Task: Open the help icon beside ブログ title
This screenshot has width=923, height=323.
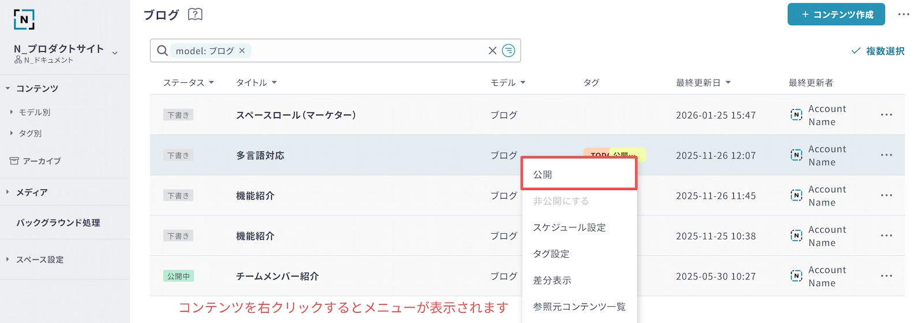Action: point(196,14)
